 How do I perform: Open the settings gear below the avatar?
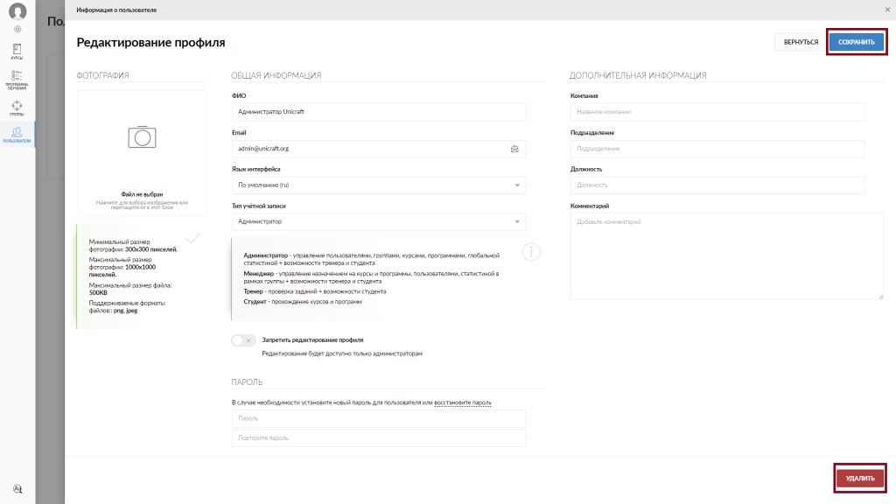pos(17,29)
